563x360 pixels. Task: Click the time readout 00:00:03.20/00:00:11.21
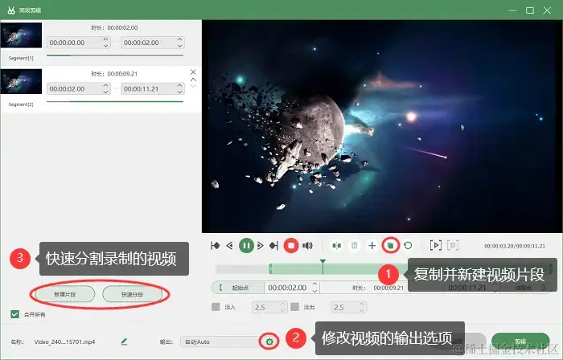(515, 246)
